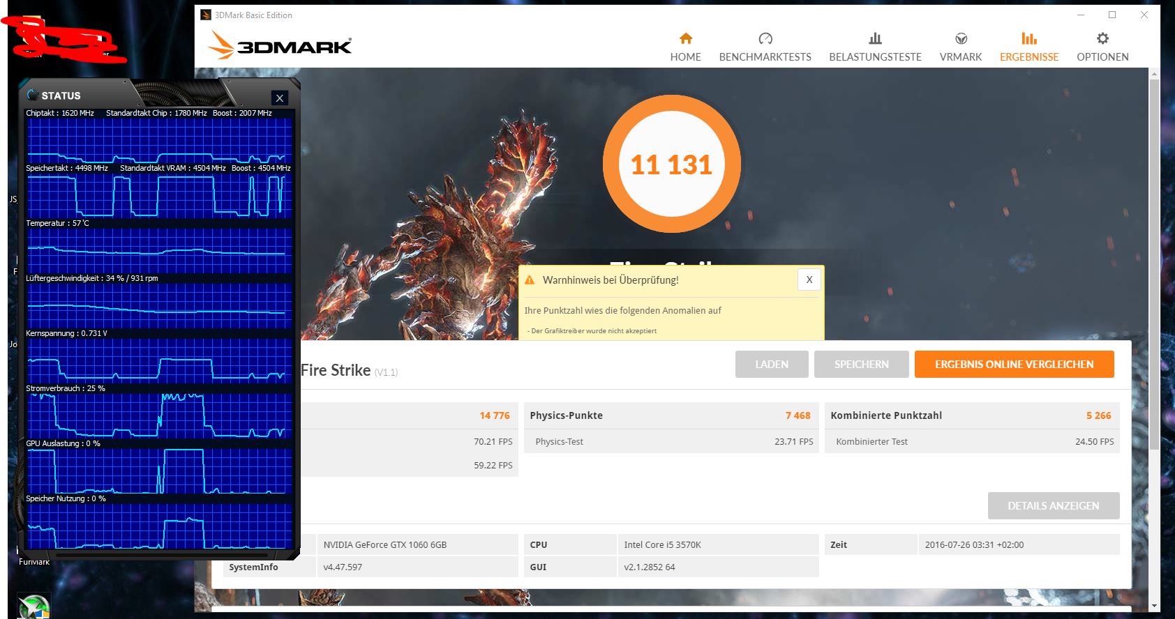
Task: Click the Stromverbrauch graph
Action: pyautogui.click(x=159, y=415)
